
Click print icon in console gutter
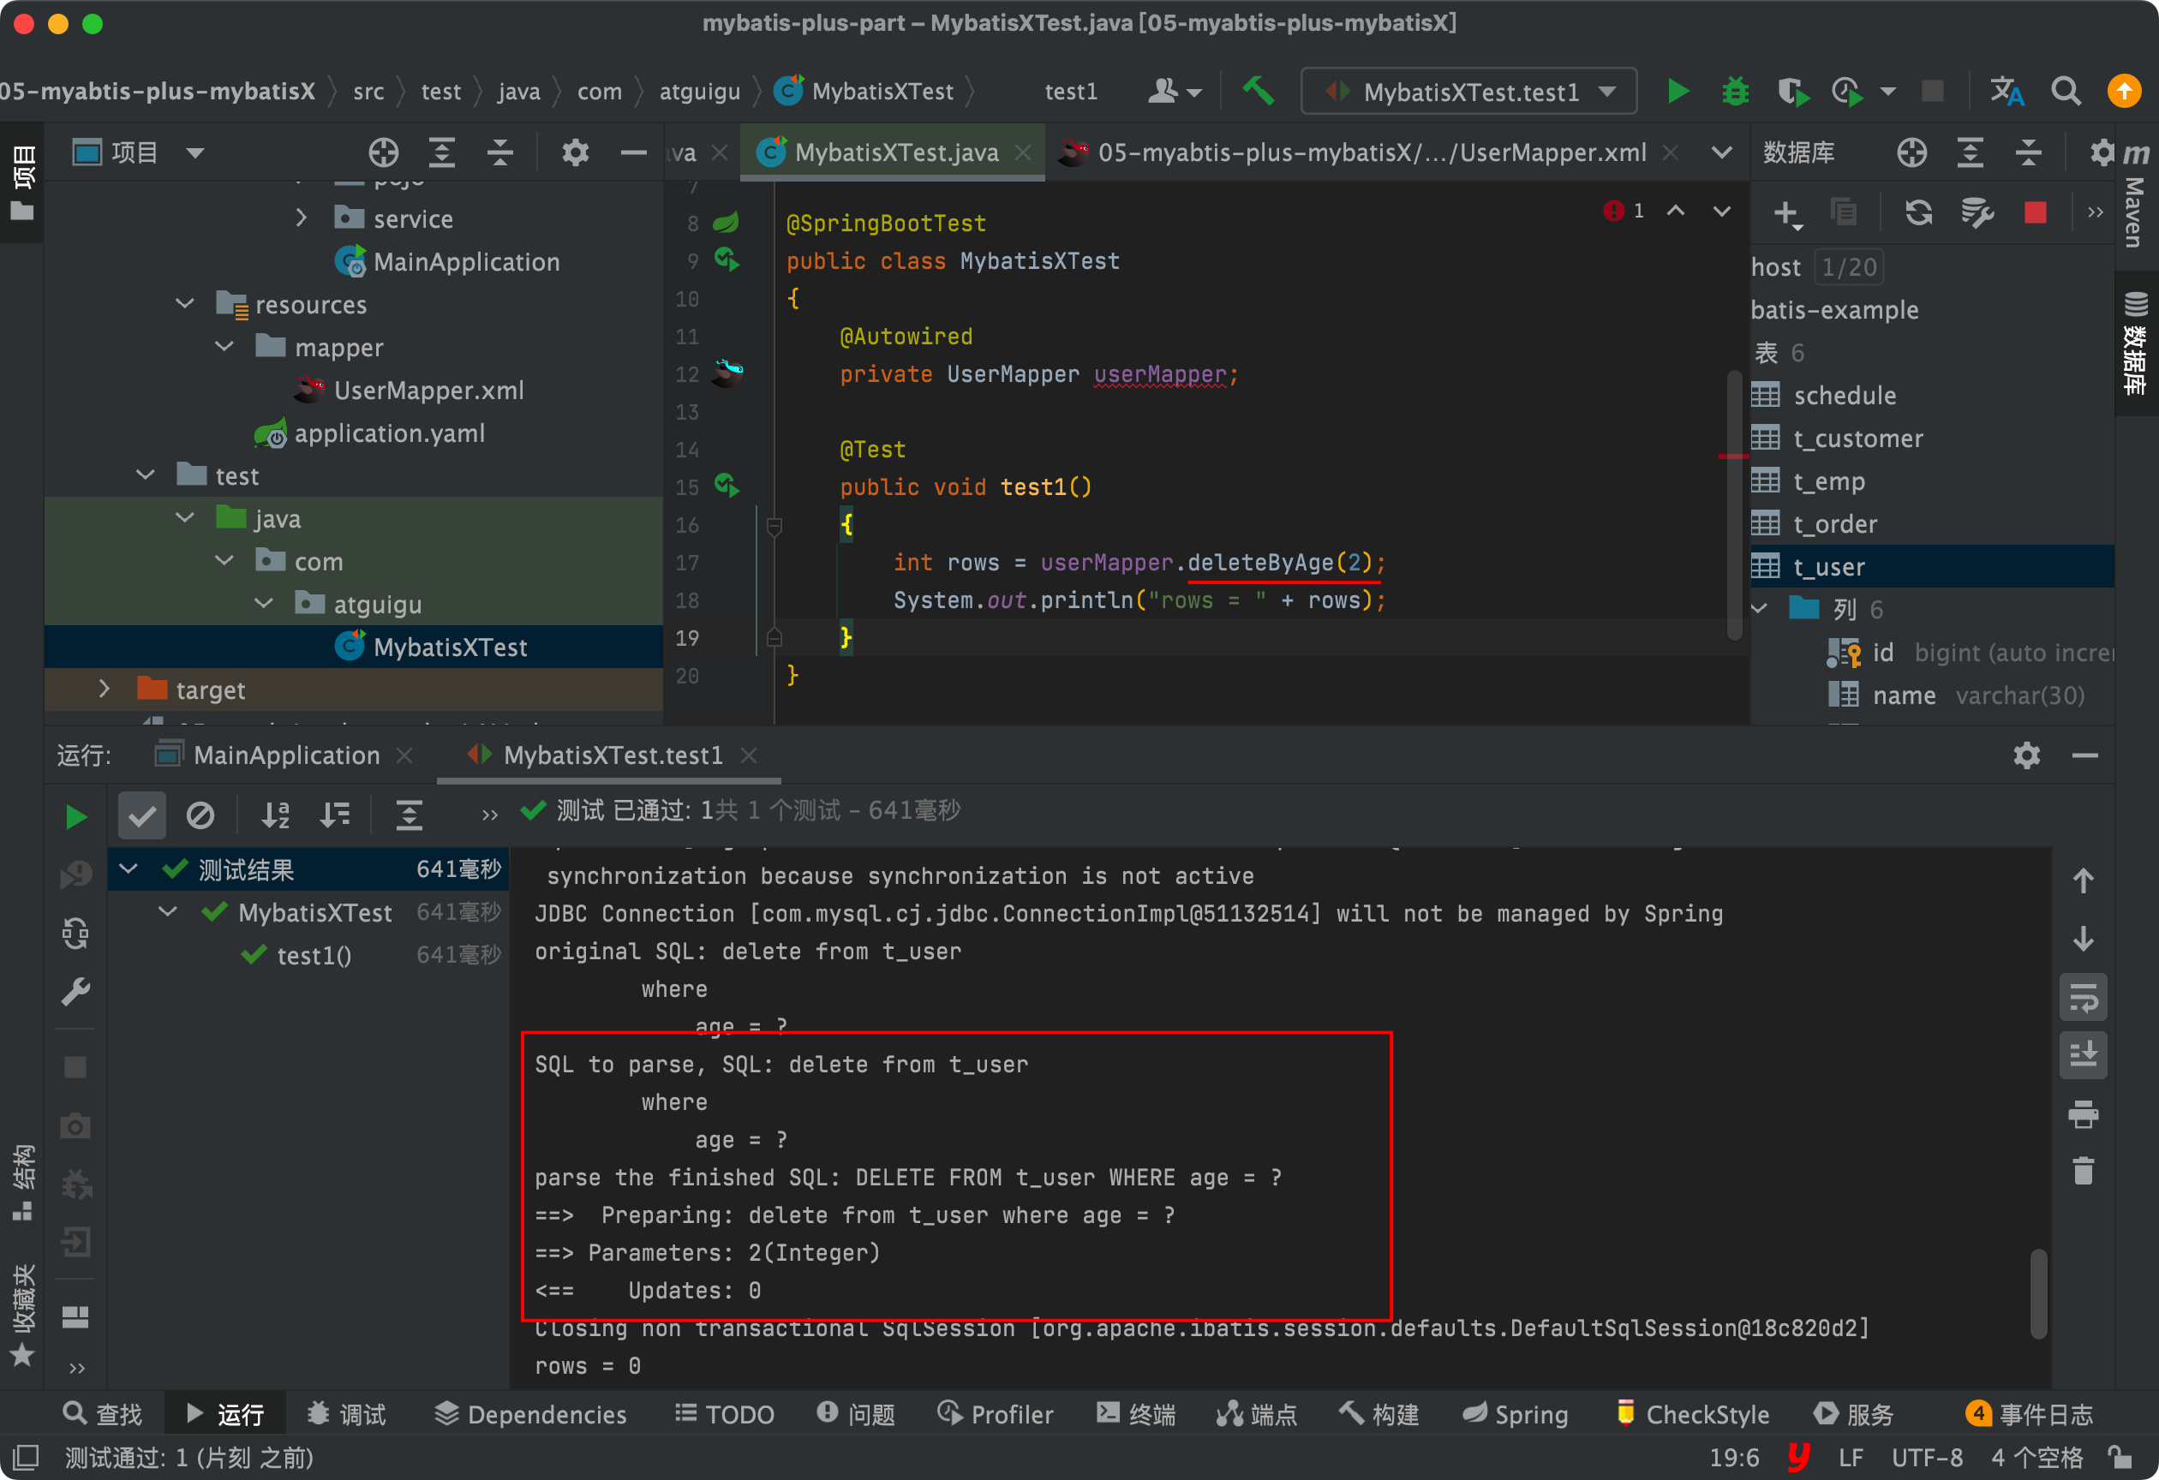pos(2082,1113)
